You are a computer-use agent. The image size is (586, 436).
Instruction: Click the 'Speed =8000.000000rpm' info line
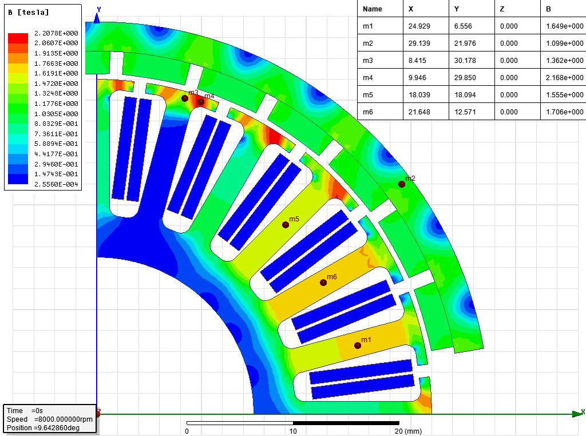(x=49, y=419)
